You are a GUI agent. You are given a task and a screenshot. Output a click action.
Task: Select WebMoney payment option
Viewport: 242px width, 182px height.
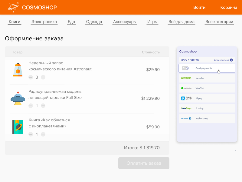(207, 118)
